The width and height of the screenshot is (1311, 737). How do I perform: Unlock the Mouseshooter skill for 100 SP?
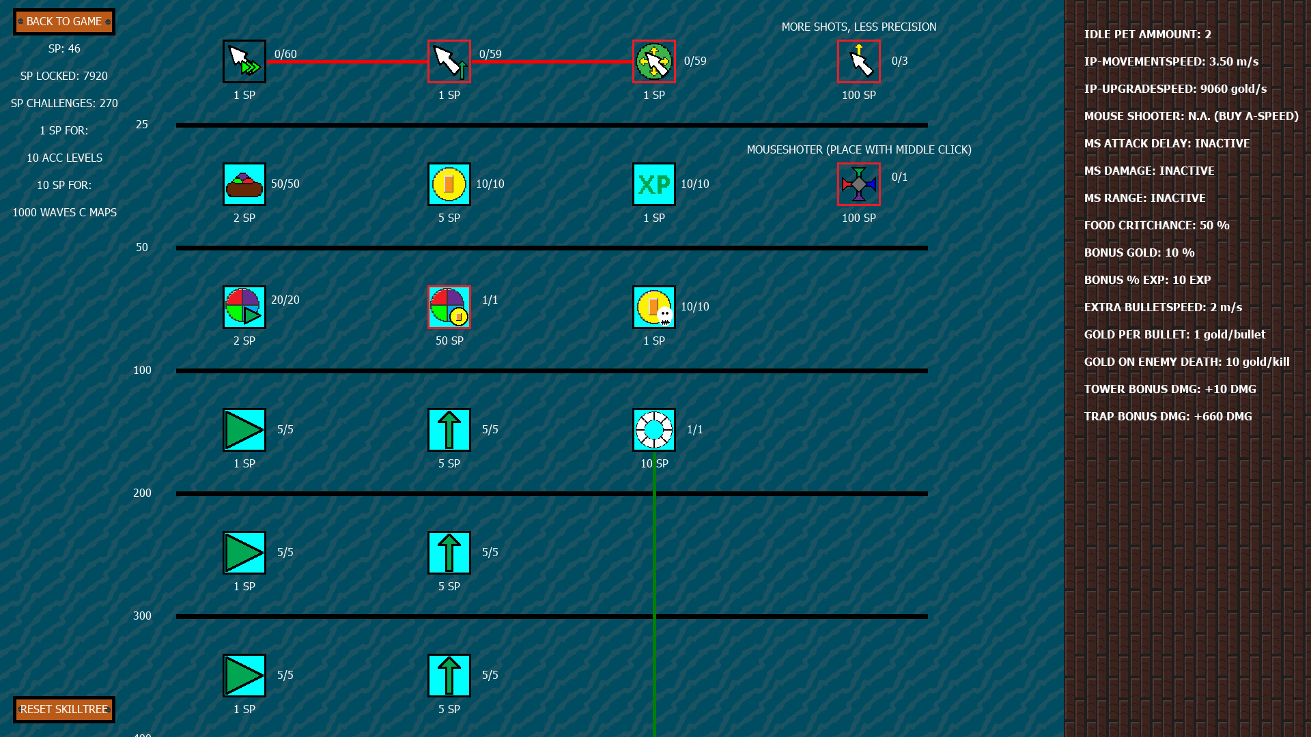[x=858, y=184]
